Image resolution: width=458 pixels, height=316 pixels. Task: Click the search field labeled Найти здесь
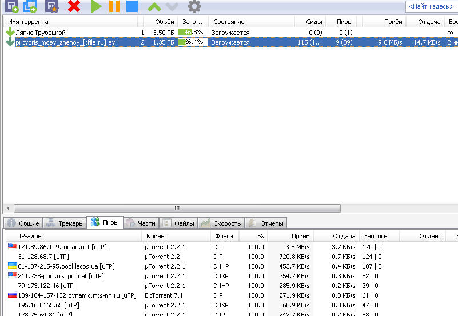coord(431,7)
